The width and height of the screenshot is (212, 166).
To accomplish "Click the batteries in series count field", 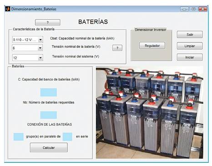I will (x=67, y=136).
